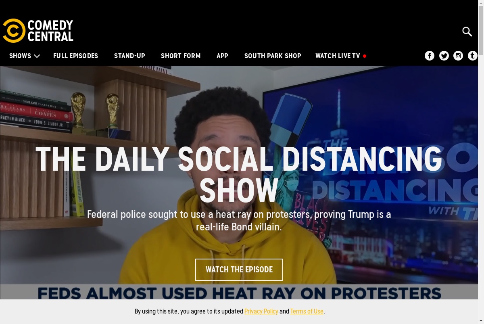Select Watch Live TV
This screenshot has height=324, width=484.
341,56
